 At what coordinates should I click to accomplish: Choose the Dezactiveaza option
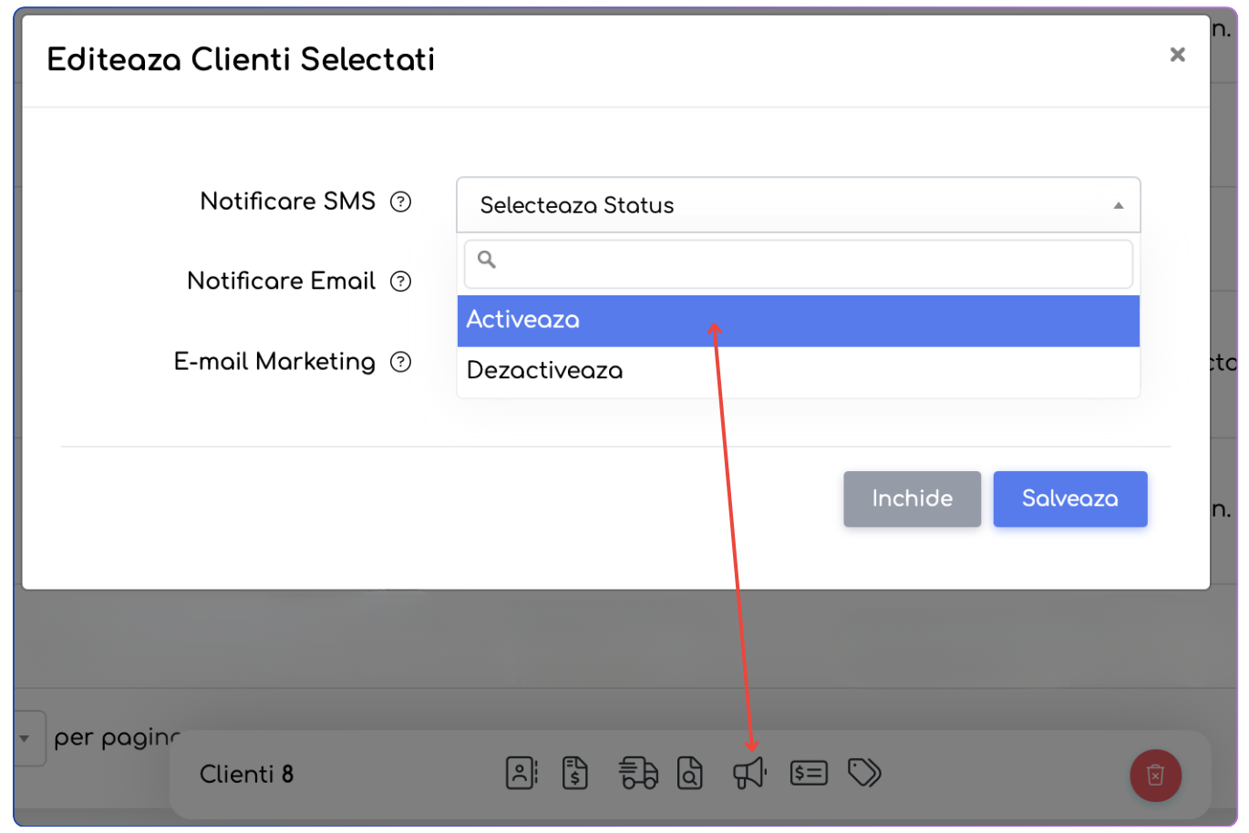pos(798,371)
